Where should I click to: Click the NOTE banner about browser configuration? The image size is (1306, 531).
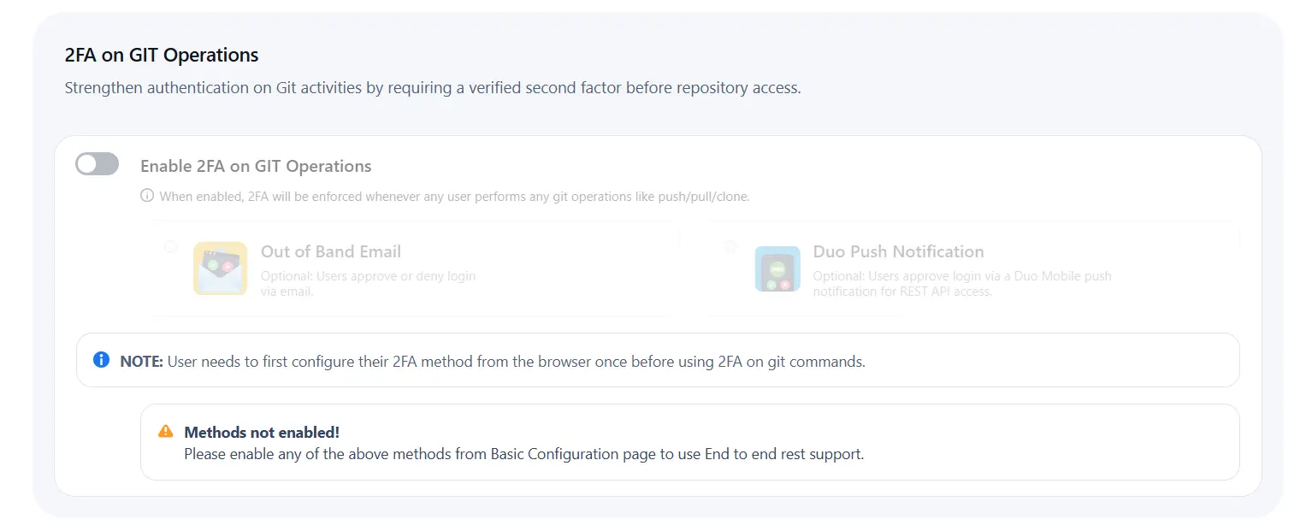(x=659, y=360)
